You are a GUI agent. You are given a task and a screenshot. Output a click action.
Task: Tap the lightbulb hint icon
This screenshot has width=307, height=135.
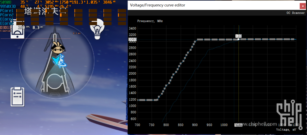(x=97, y=29)
